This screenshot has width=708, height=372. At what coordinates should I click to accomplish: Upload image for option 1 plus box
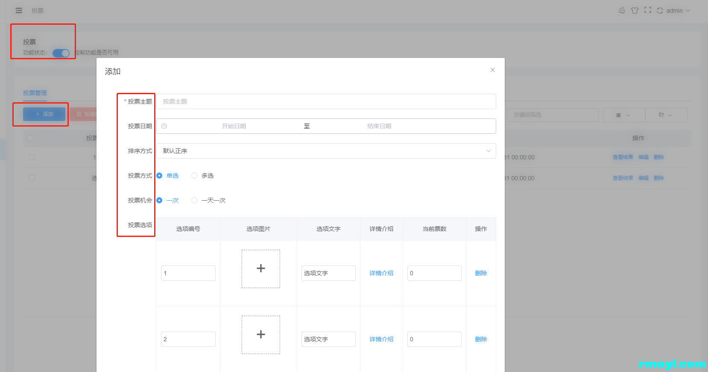coord(261,269)
